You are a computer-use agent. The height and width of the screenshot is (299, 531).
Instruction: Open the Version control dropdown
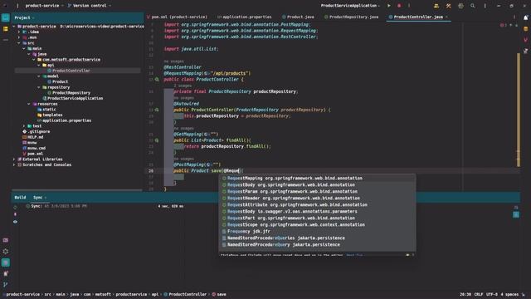tap(90, 6)
